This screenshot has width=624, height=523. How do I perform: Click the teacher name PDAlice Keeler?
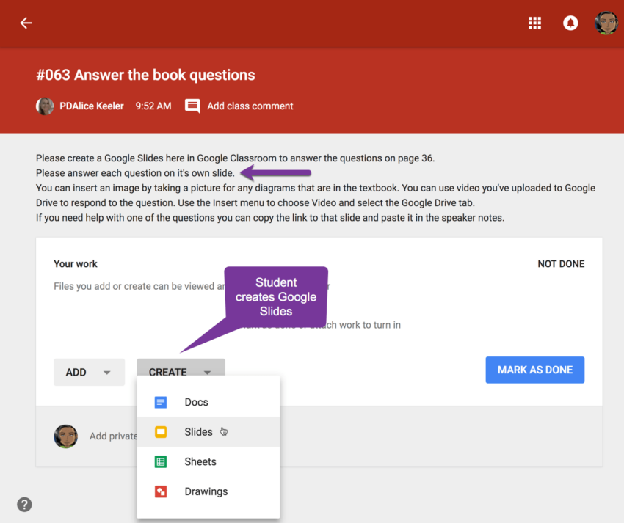pos(92,106)
